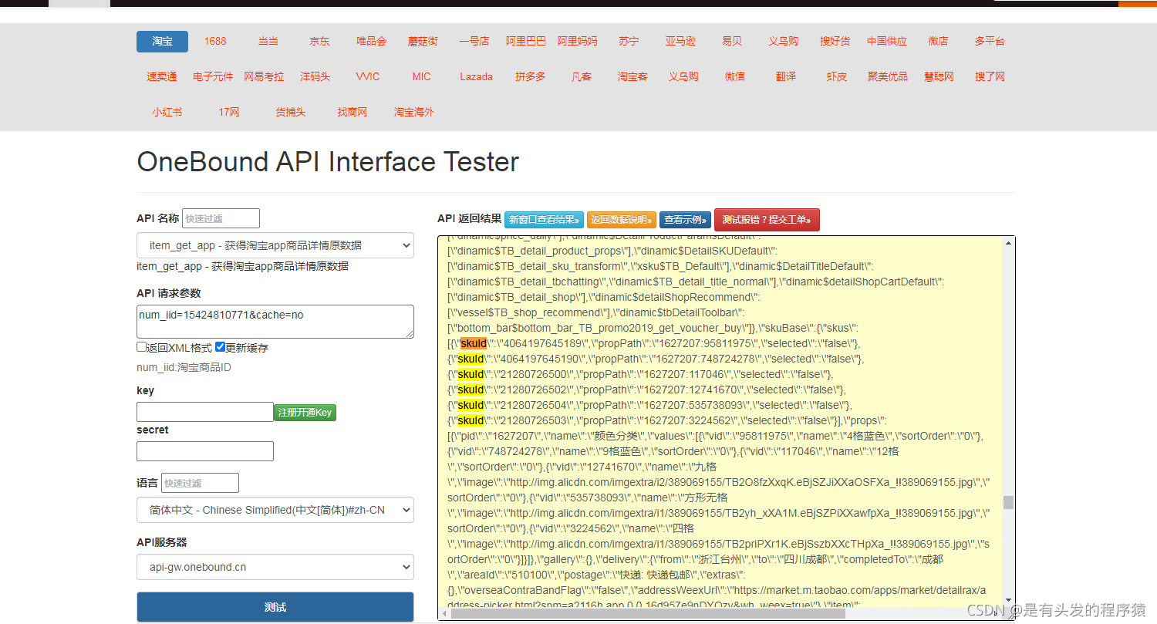Open the VVIC tab
Viewport: 1157px width, 624px height.
[x=368, y=77]
